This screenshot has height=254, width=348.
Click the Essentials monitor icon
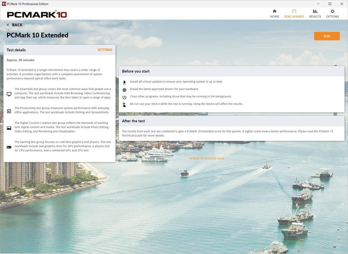pos(9,94)
